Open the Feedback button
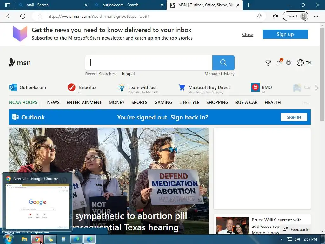Viewport: 325px width, 244px height. click(x=295, y=229)
